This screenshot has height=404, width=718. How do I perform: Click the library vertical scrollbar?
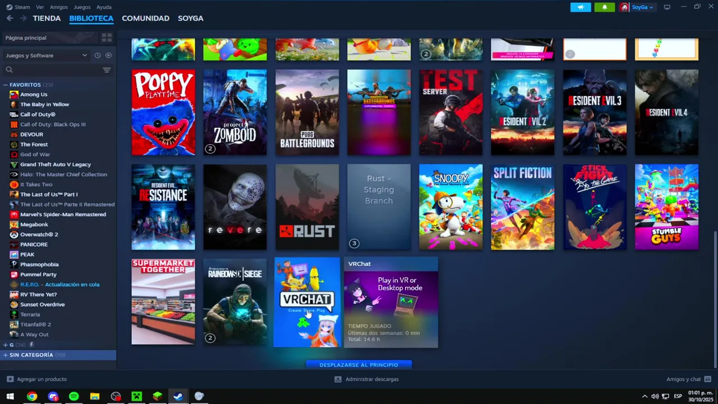click(x=715, y=300)
